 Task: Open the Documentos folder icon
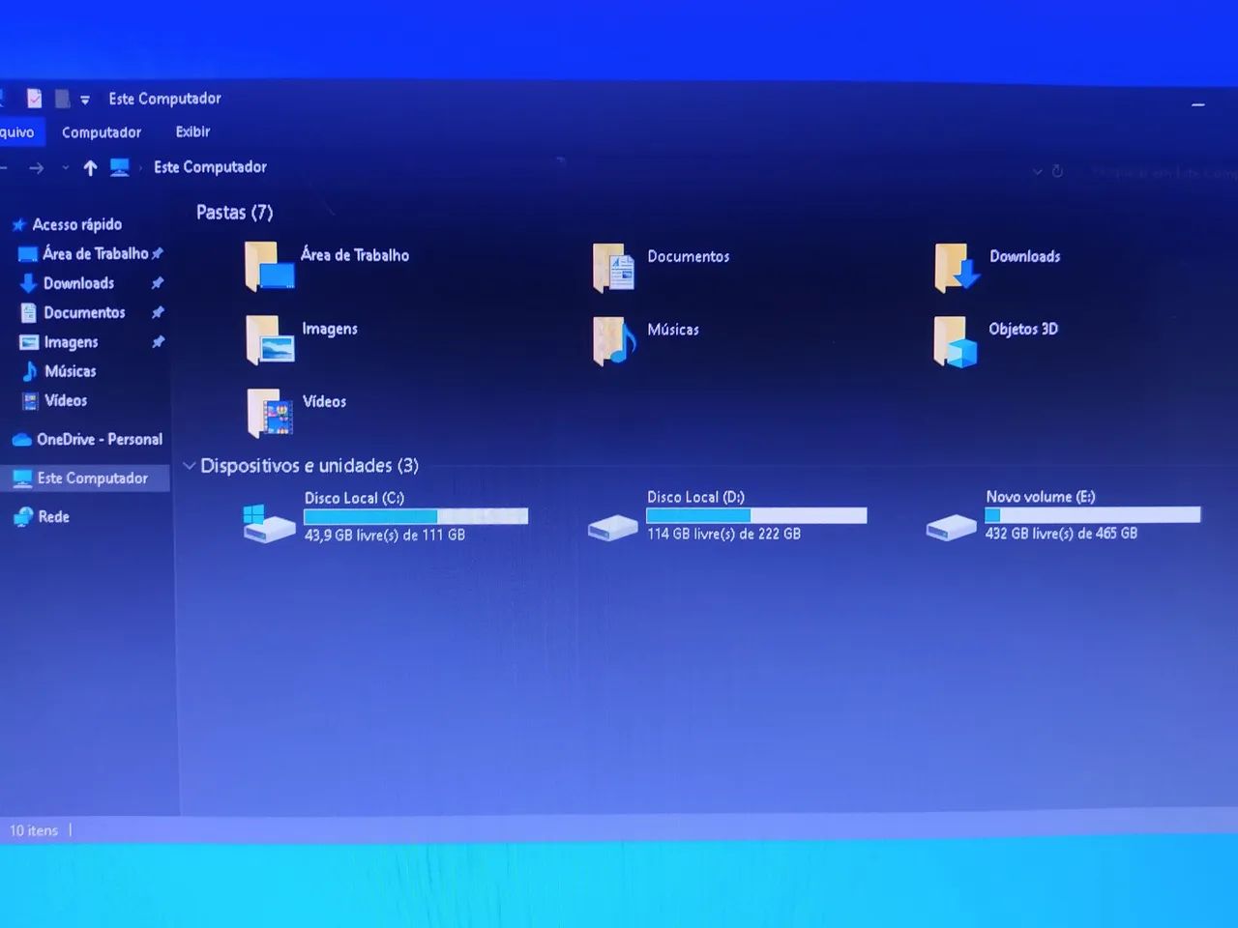pos(613,268)
